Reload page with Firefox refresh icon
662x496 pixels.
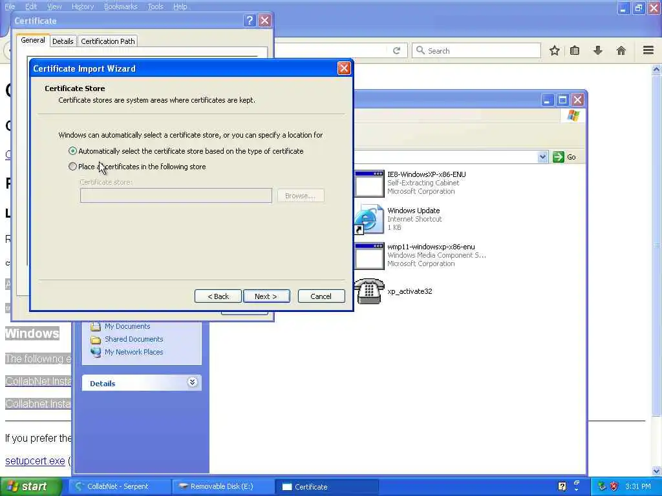tap(396, 50)
